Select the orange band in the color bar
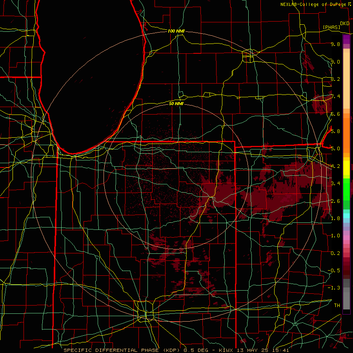The height and width of the screenshot is (353, 353). (x=346, y=135)
